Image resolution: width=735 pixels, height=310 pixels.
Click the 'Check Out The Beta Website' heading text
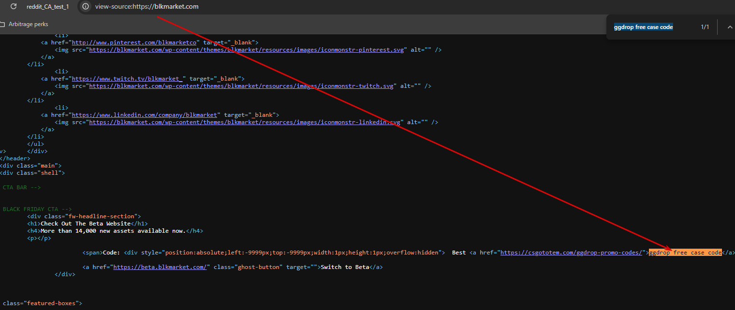(86, 224)
